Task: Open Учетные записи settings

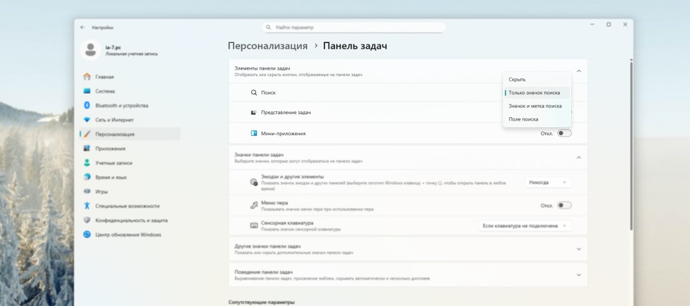Action: [130, 163]
